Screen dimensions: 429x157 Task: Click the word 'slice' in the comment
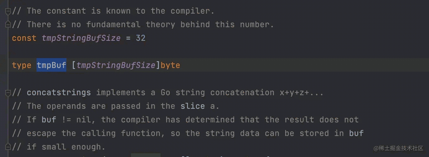[x=192, y=106]
